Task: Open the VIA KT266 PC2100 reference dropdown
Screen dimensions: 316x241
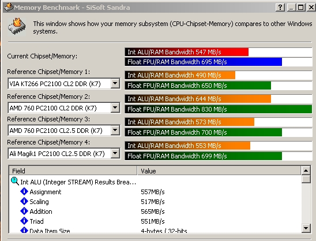Action: [115, 83]
